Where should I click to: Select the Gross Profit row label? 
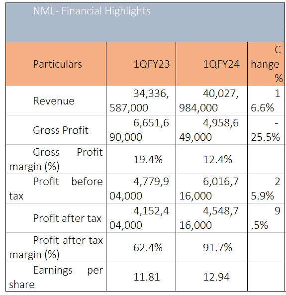61,130
